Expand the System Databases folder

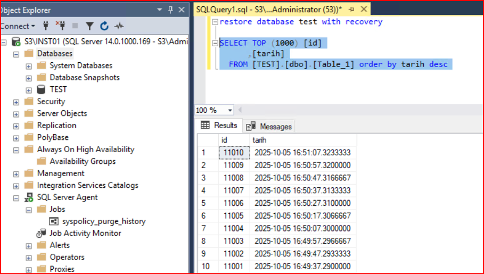pos(29,66)
